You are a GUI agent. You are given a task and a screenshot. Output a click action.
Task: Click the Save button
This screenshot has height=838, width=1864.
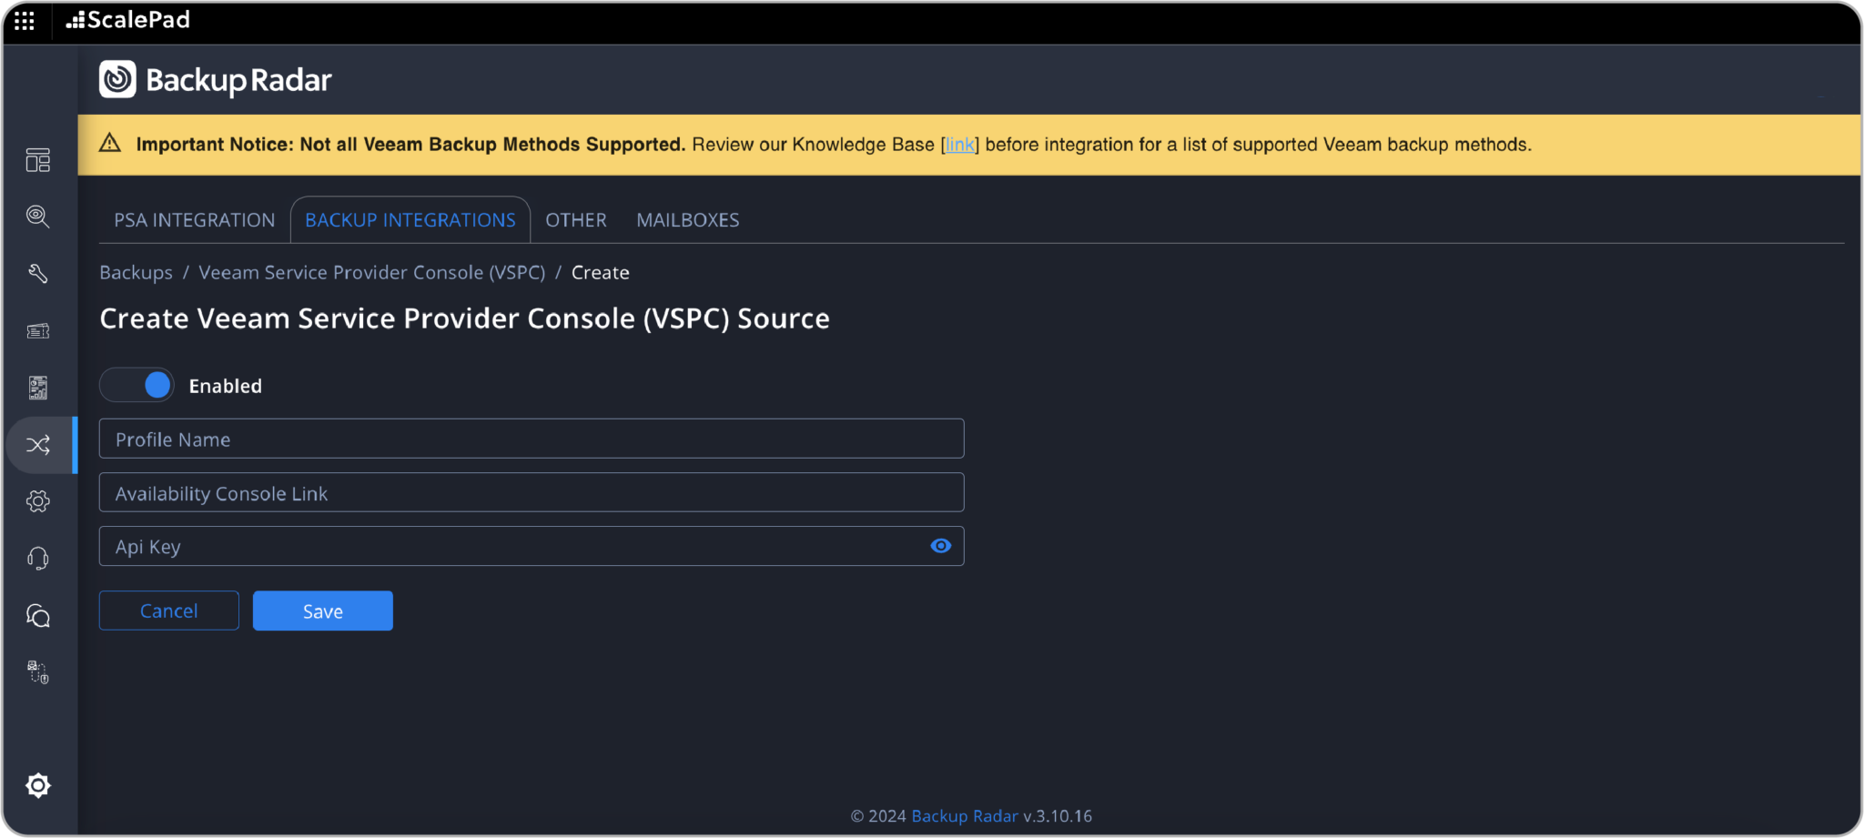pos(322,611)
